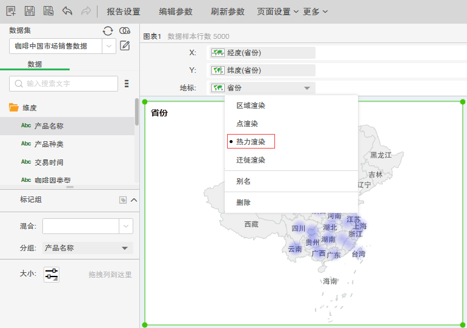Viewport: 467px width, 328px height.
Task: Open the 混合 dropdown
Action: (126, 226)
